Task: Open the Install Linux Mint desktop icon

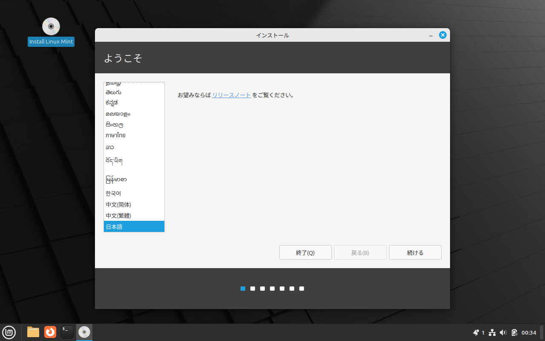Action: coord(51,32)
